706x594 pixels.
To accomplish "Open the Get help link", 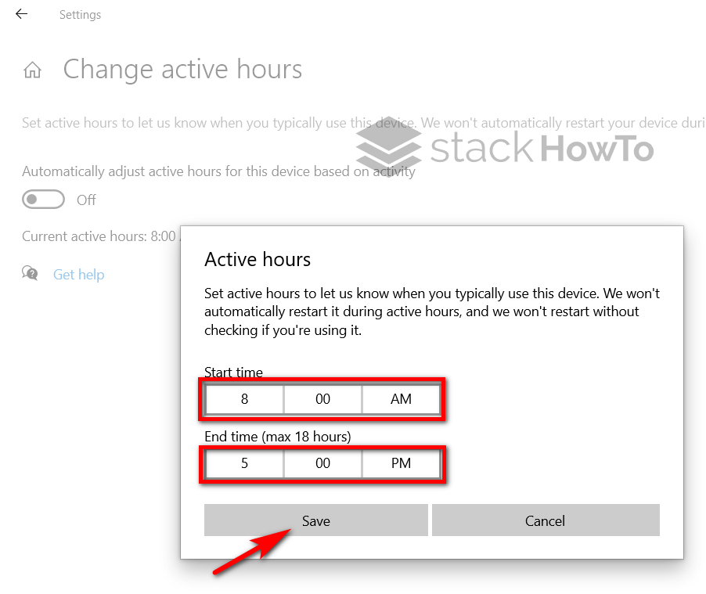I will (78, 274).
